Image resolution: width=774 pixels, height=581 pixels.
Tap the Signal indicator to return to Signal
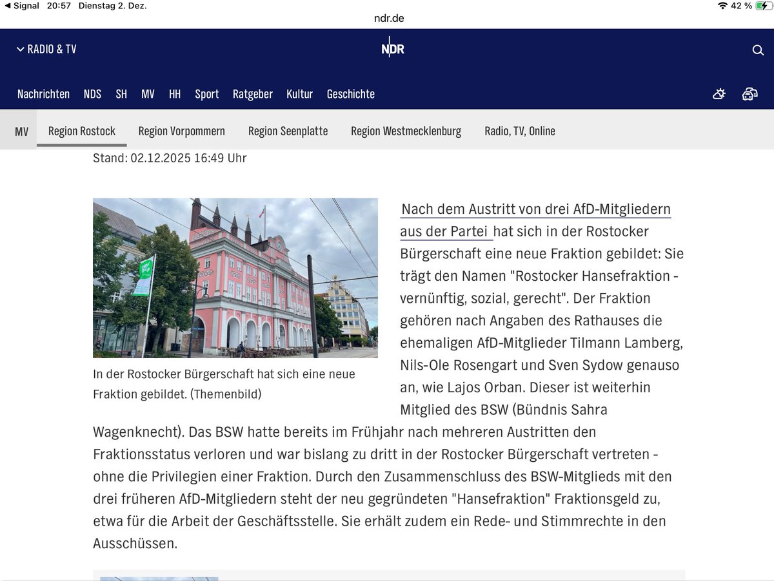23,8
